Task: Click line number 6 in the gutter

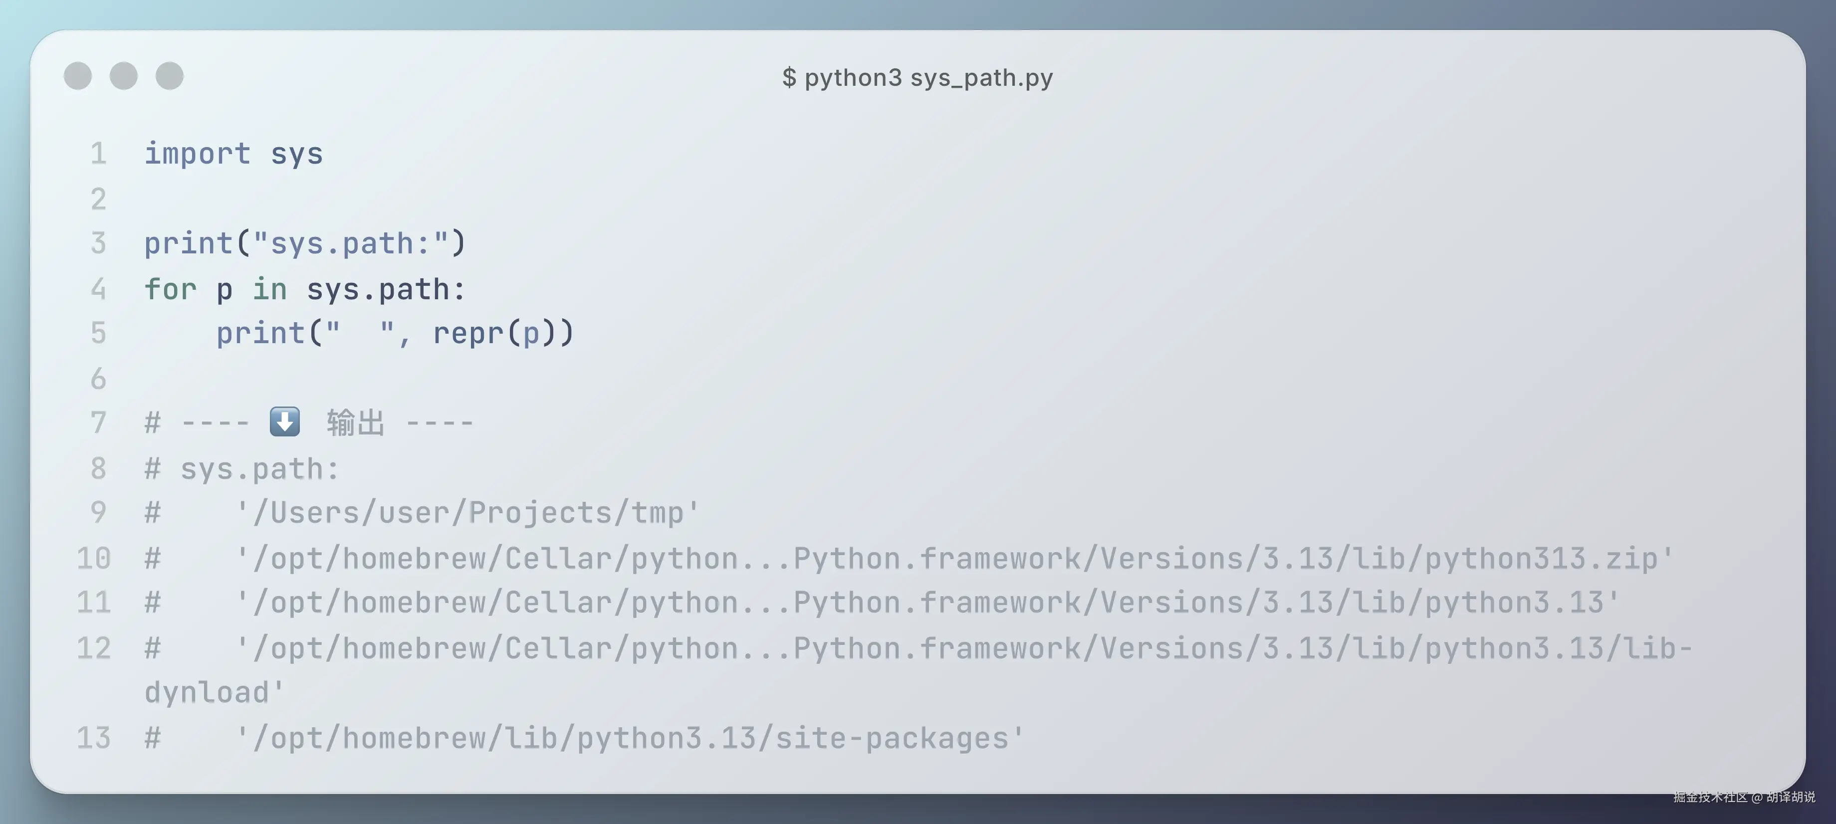Action: (x=98, y=379)
